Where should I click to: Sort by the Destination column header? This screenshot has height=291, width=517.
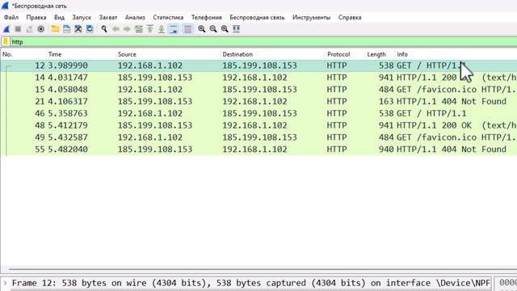pos(273,54)
